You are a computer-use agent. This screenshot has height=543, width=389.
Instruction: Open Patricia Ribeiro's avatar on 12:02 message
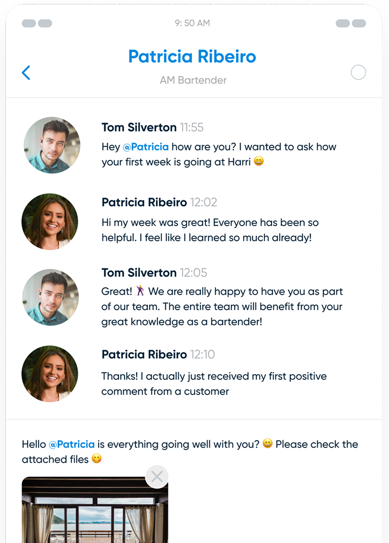pyautogui.click(x=50, y=221)
